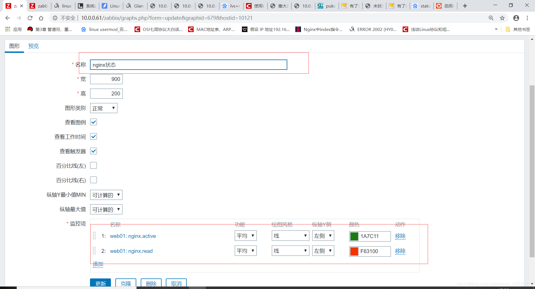The width and height of the screenshot is (535, 289).
Task: Close the active Zabbix tab
Action: pos(22,6)
